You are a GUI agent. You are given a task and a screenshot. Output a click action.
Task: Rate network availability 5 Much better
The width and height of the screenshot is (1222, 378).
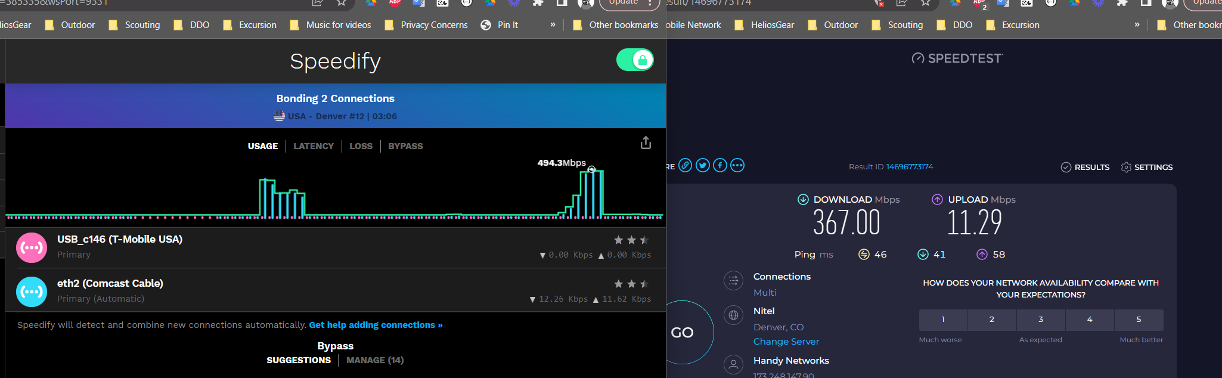(1139, 320)
